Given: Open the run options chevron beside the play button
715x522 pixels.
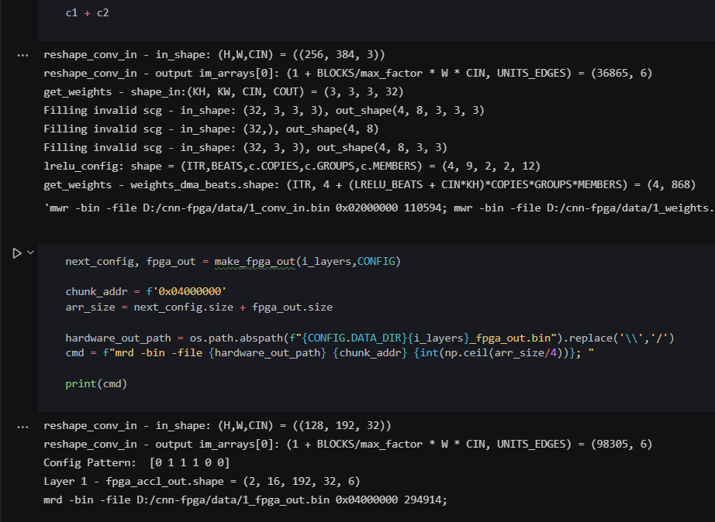Looking at the screenshot, I should pos(31,252).
